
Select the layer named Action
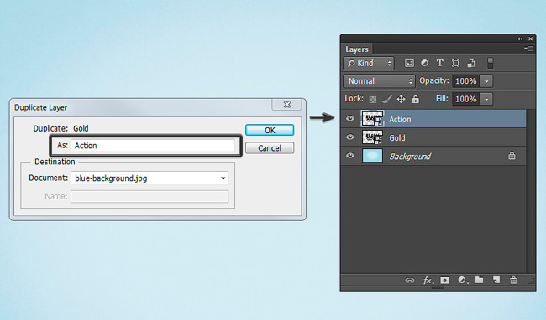(400, 120)
